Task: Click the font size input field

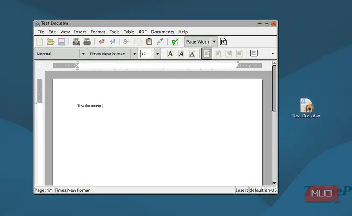Action: [146, 54]
